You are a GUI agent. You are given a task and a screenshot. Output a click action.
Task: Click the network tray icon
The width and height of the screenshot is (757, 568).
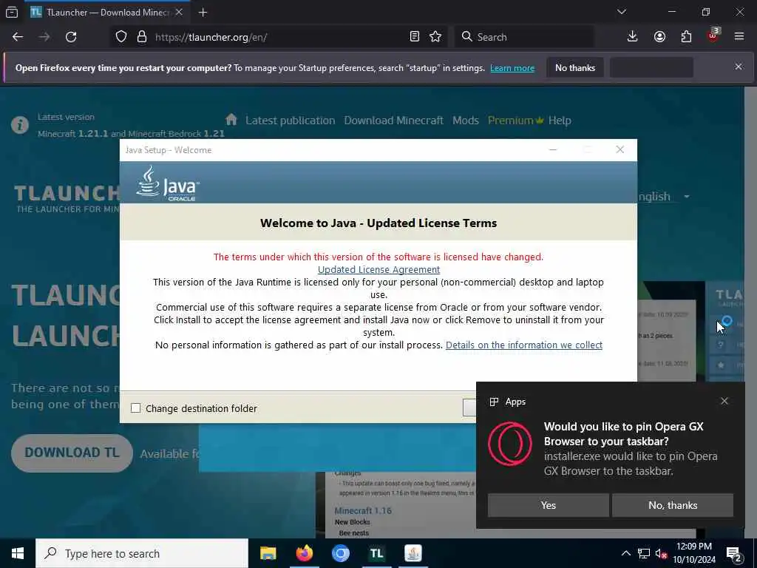tap(644, 553)
